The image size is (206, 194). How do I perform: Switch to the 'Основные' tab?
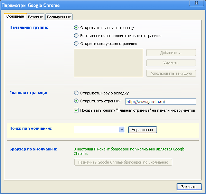point(15,17)
